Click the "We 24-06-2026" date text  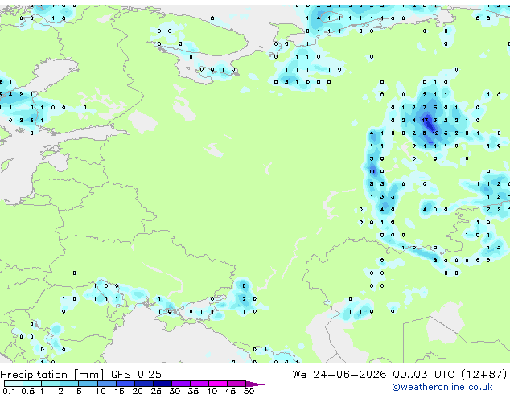click(x=339, y=374)
